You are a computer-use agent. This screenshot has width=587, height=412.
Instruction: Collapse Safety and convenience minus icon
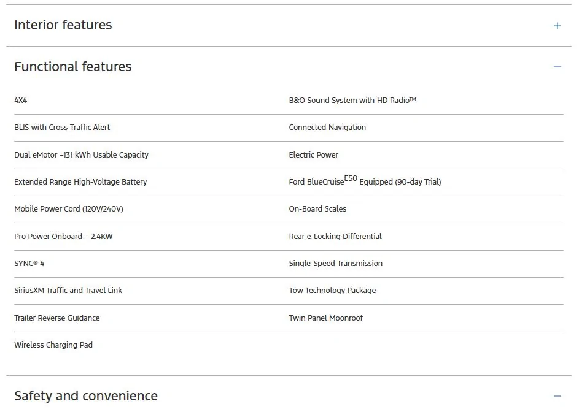click(557, 396)
